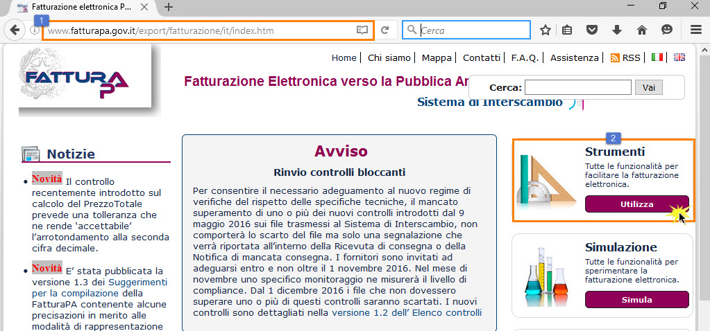Open site information icon in address bar
Viewport: 710px width, 331px height.
(34, 30)
